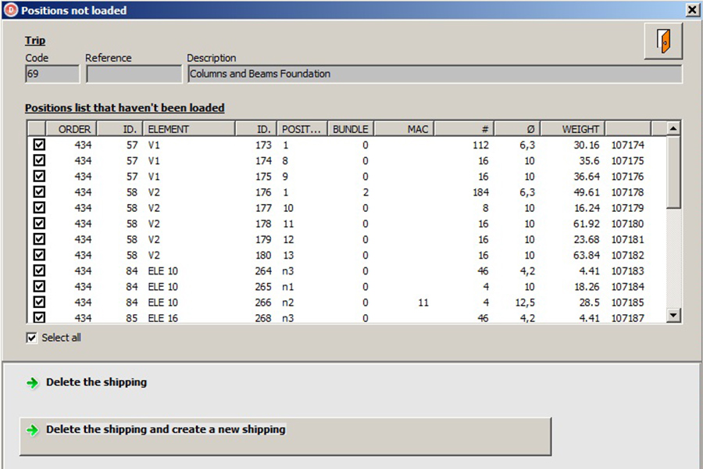This screenshot has width=703, height=469.
Task: Click weight value 49.61
Action: pyautogui.click(x=587, y=192)
